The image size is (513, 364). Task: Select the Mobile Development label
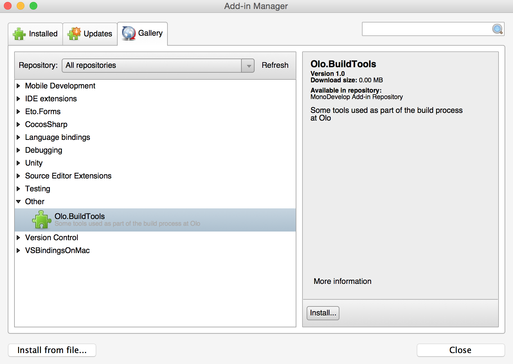tap(60, 86)
